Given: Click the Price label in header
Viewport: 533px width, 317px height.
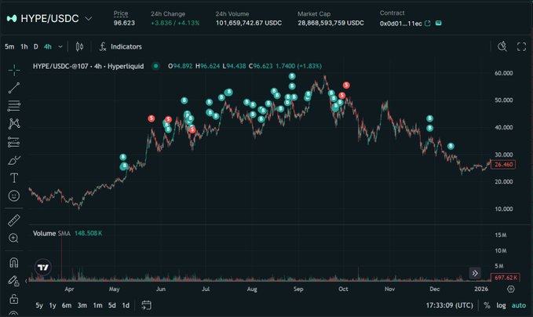Looking at the screenshot, I should [121, 13].
